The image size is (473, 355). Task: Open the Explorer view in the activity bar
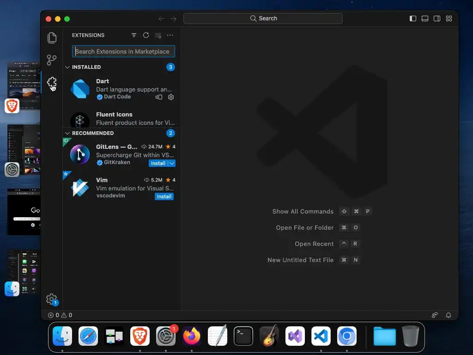pyautogui.click(x=52, y=38)
